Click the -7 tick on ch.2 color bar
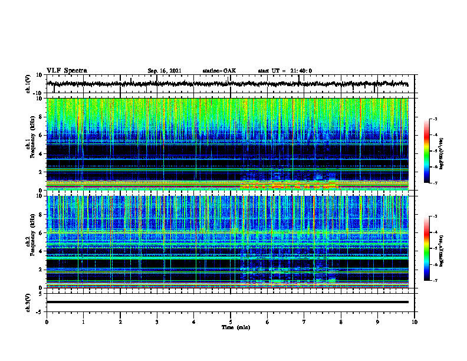The width and height of the screenshot is (467, 361). tap(435, 280)
